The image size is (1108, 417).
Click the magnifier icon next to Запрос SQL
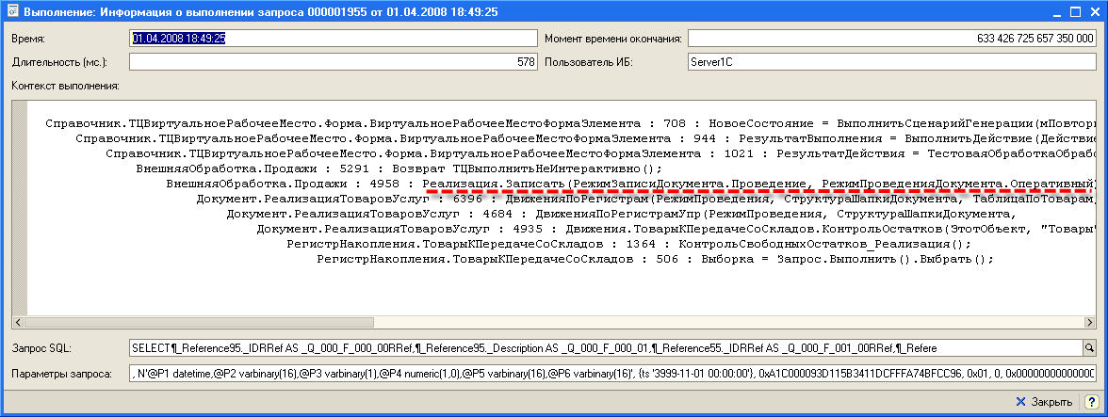(x=1089, y=348)
